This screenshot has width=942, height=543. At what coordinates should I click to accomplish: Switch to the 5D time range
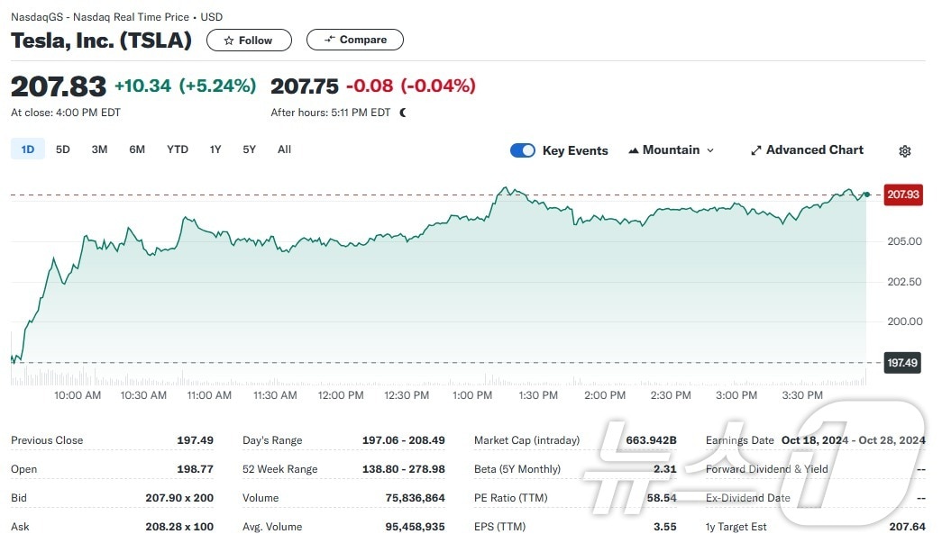click(x=62, y=149)
